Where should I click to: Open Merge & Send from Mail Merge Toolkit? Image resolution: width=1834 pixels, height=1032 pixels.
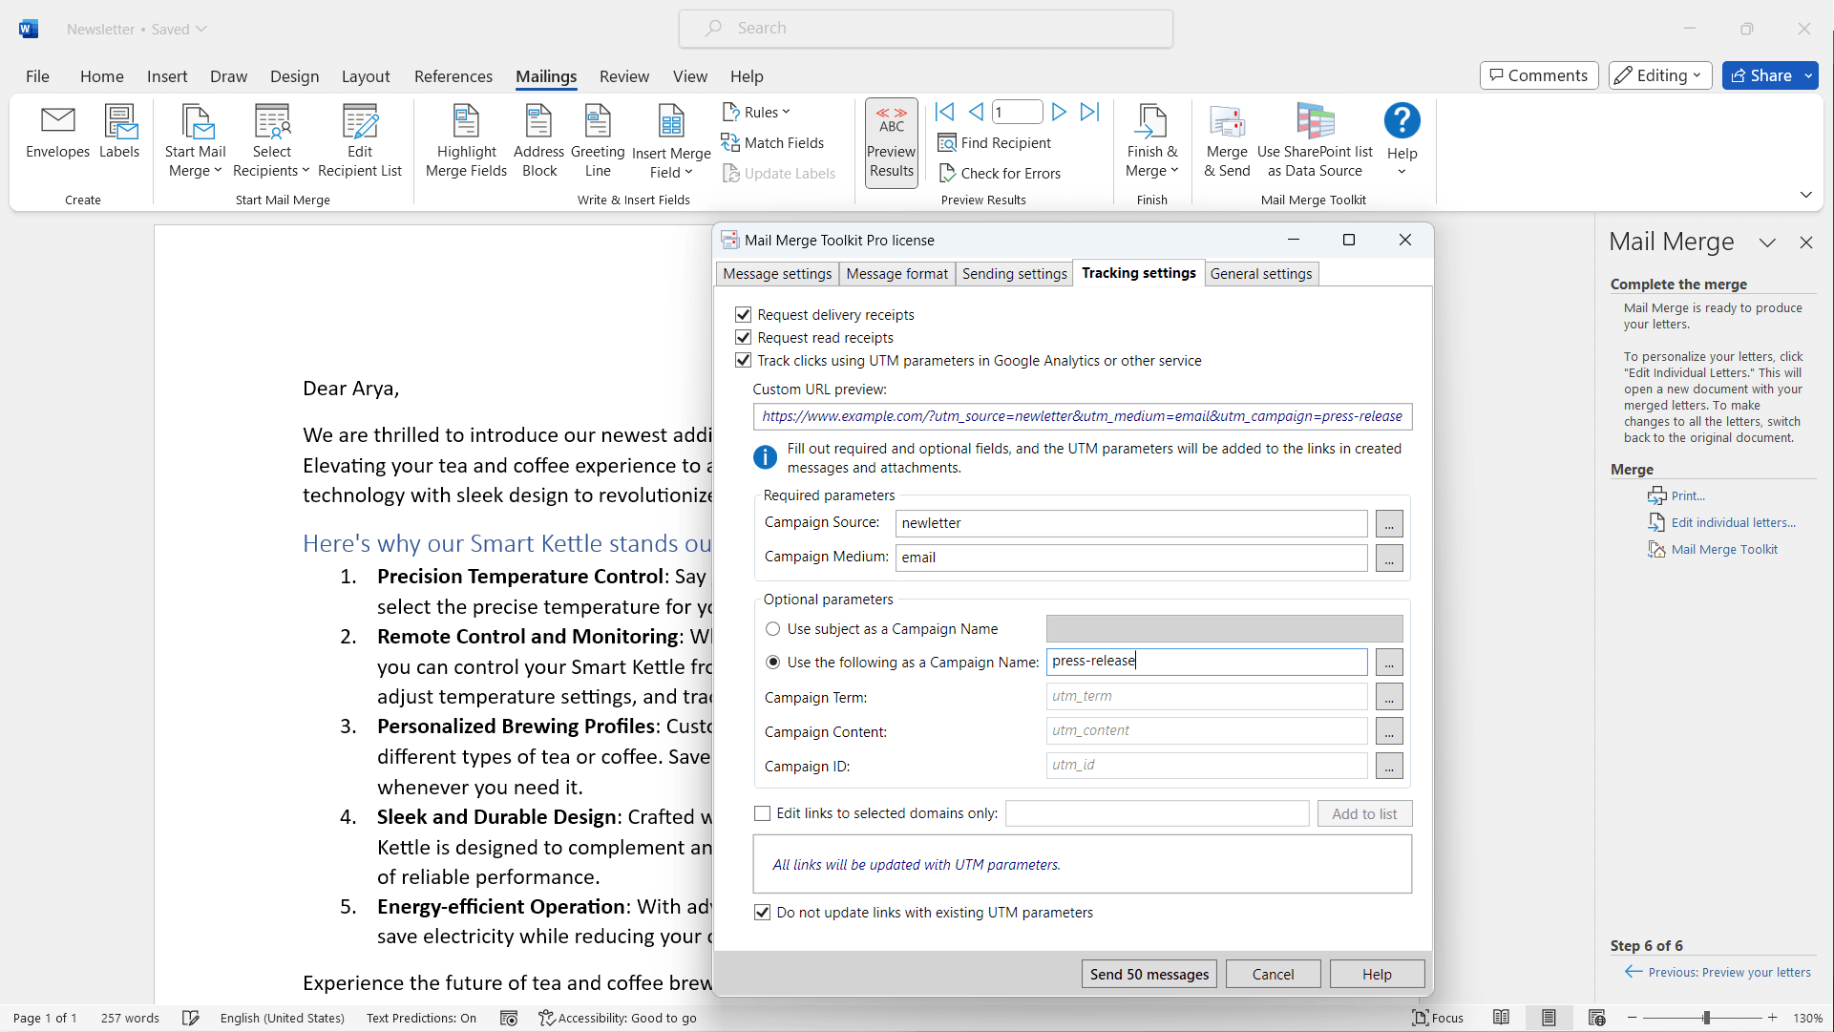point(1227,138)
